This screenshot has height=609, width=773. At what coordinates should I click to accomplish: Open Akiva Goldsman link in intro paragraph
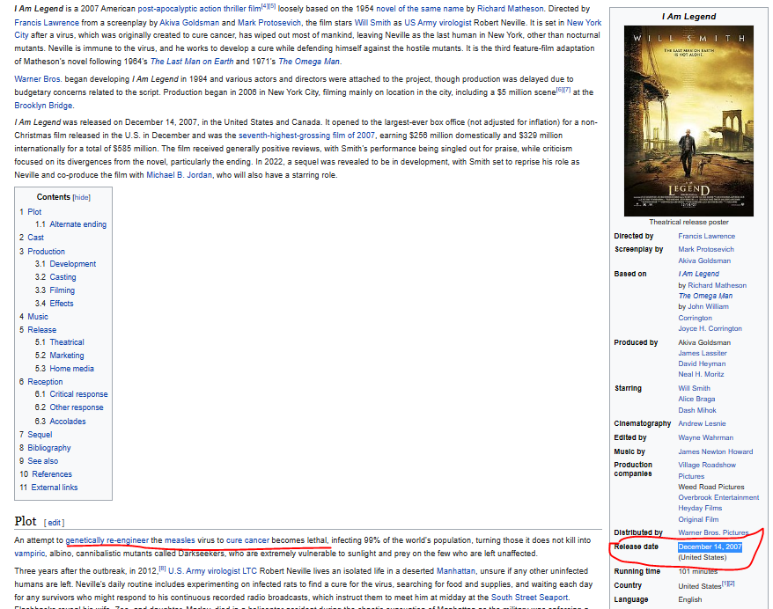[190, 23]
